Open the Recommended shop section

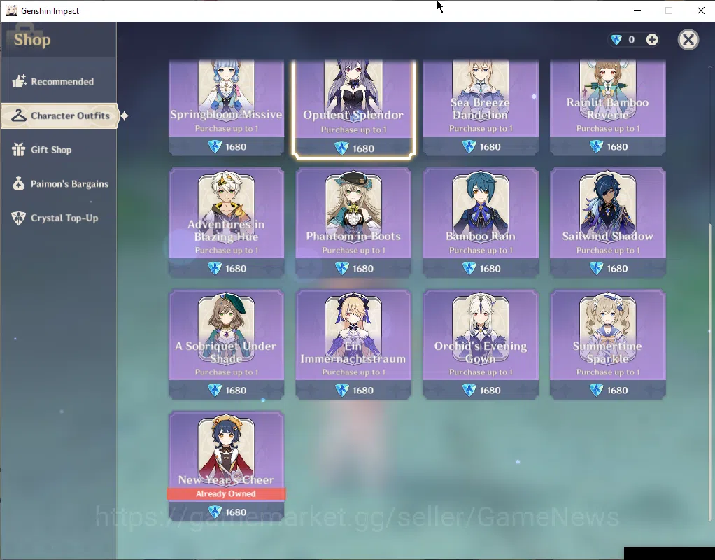pyautogui.click(x=58, y=82)
